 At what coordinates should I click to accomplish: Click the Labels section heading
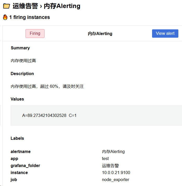point(17,138)
